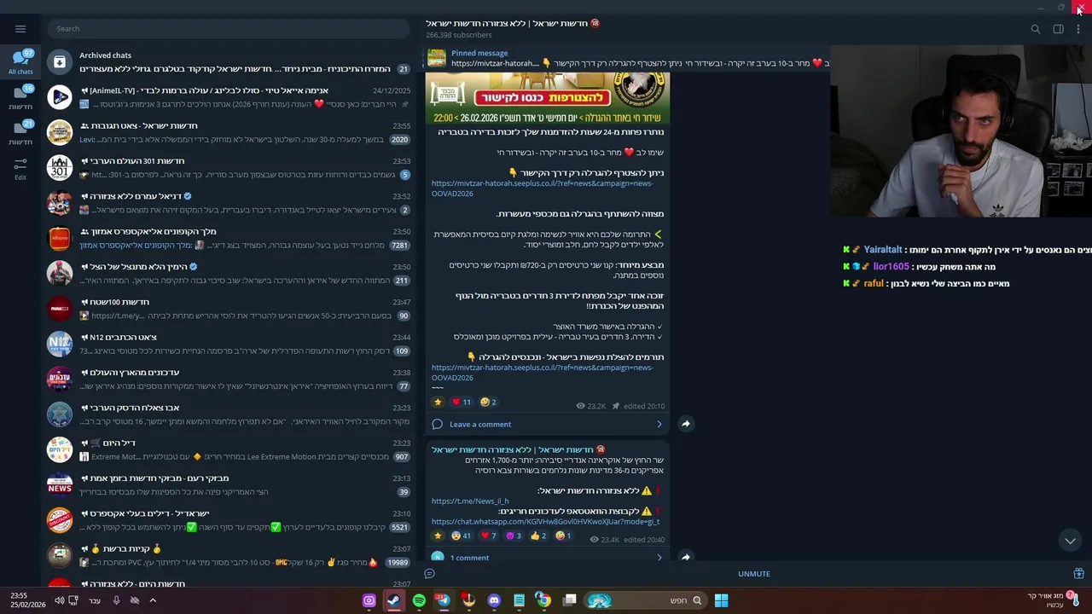The image size is (1092, 614).
Task: Open the חדשות ישראל - צאט תגובות chat
Action: tap(230, 132)
